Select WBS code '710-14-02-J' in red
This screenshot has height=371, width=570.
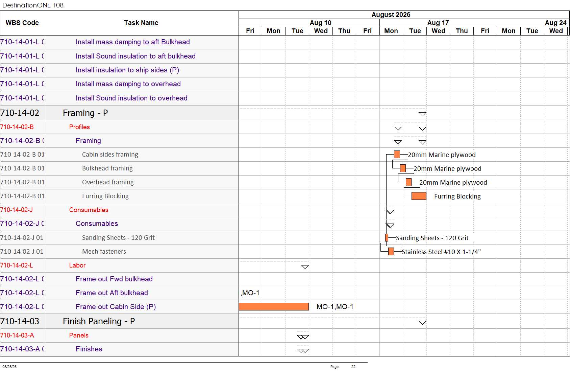point(17,210)
